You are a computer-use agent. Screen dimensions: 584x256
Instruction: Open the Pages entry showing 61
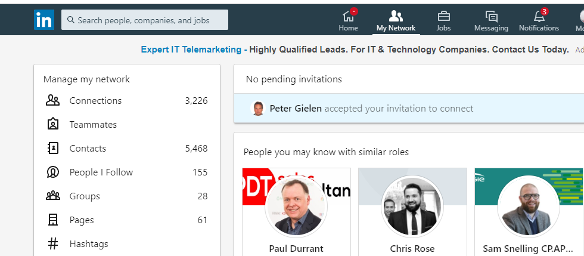pos(82,220)
